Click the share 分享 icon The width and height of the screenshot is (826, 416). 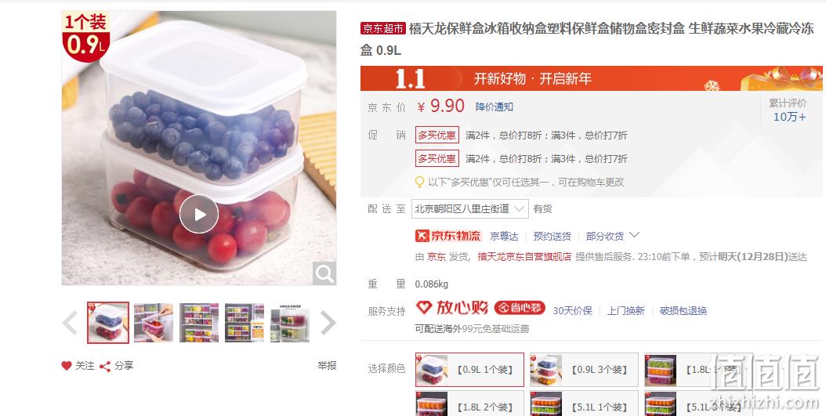click(105, 366)
